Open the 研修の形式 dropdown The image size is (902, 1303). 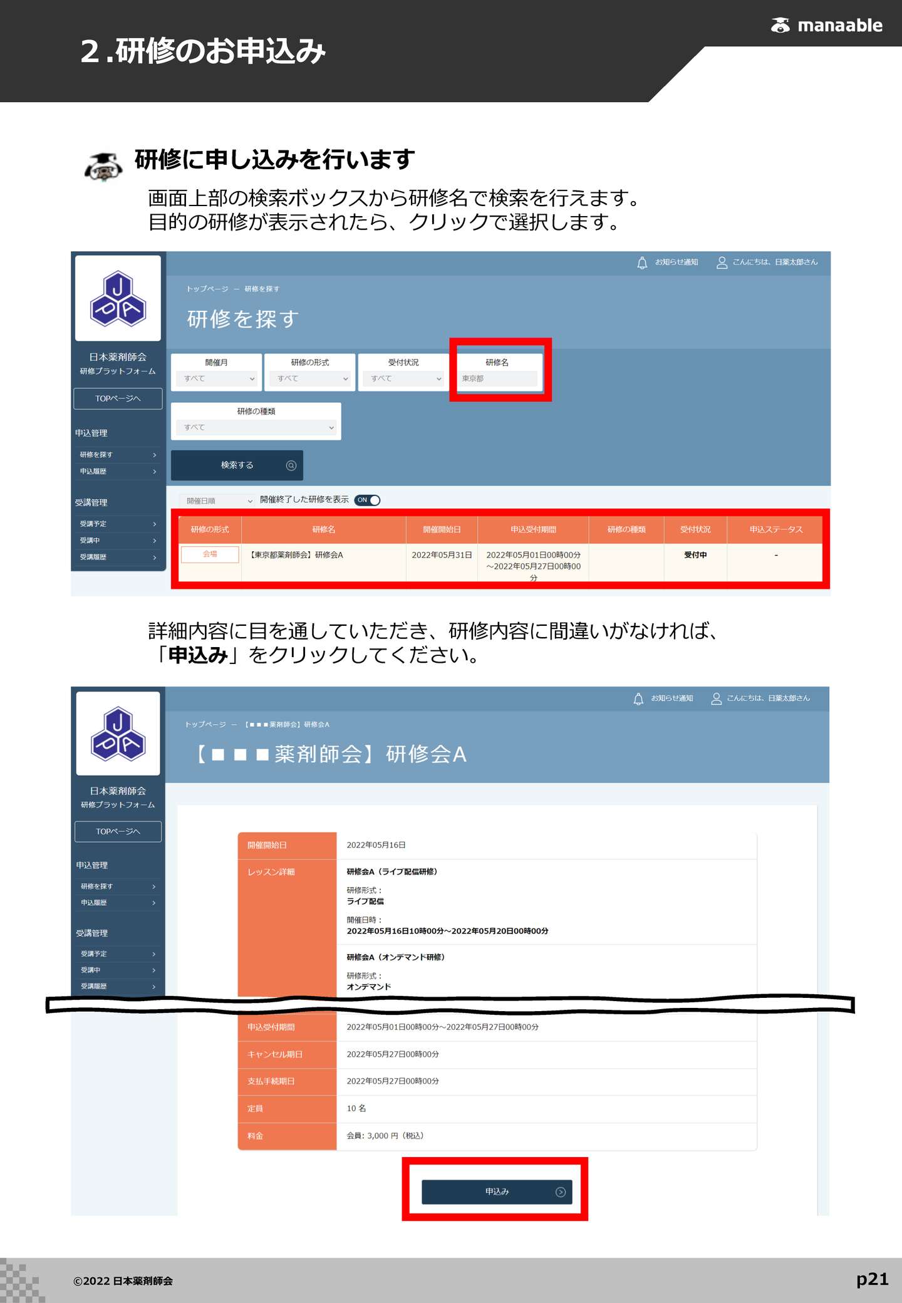click(310, 378)
